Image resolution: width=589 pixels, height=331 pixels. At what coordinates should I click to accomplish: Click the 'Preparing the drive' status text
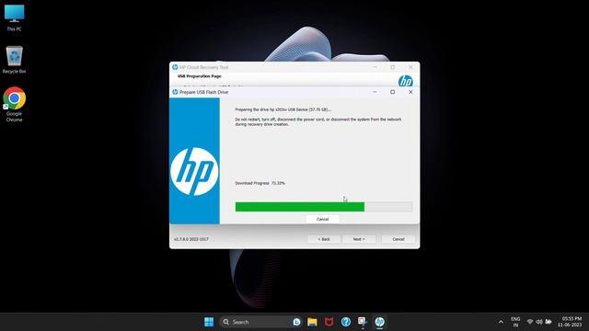[283, 109]
